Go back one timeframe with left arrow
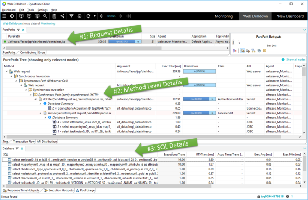Screen dimensions: 308x200 [x=102, y=16]
